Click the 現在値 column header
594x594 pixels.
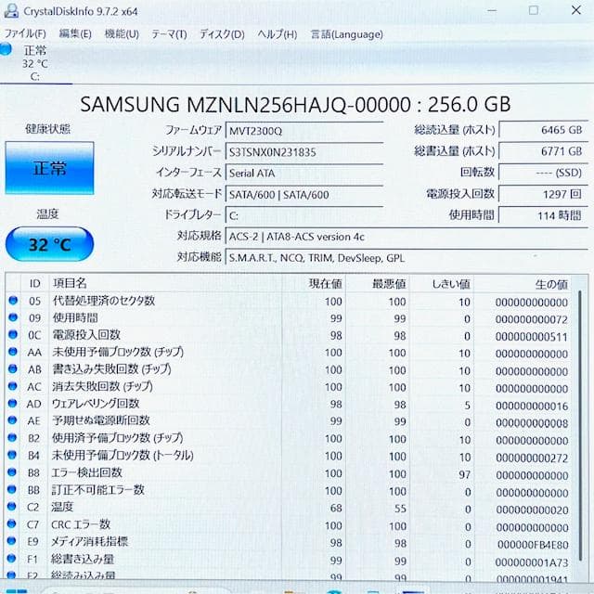(314, 283)
